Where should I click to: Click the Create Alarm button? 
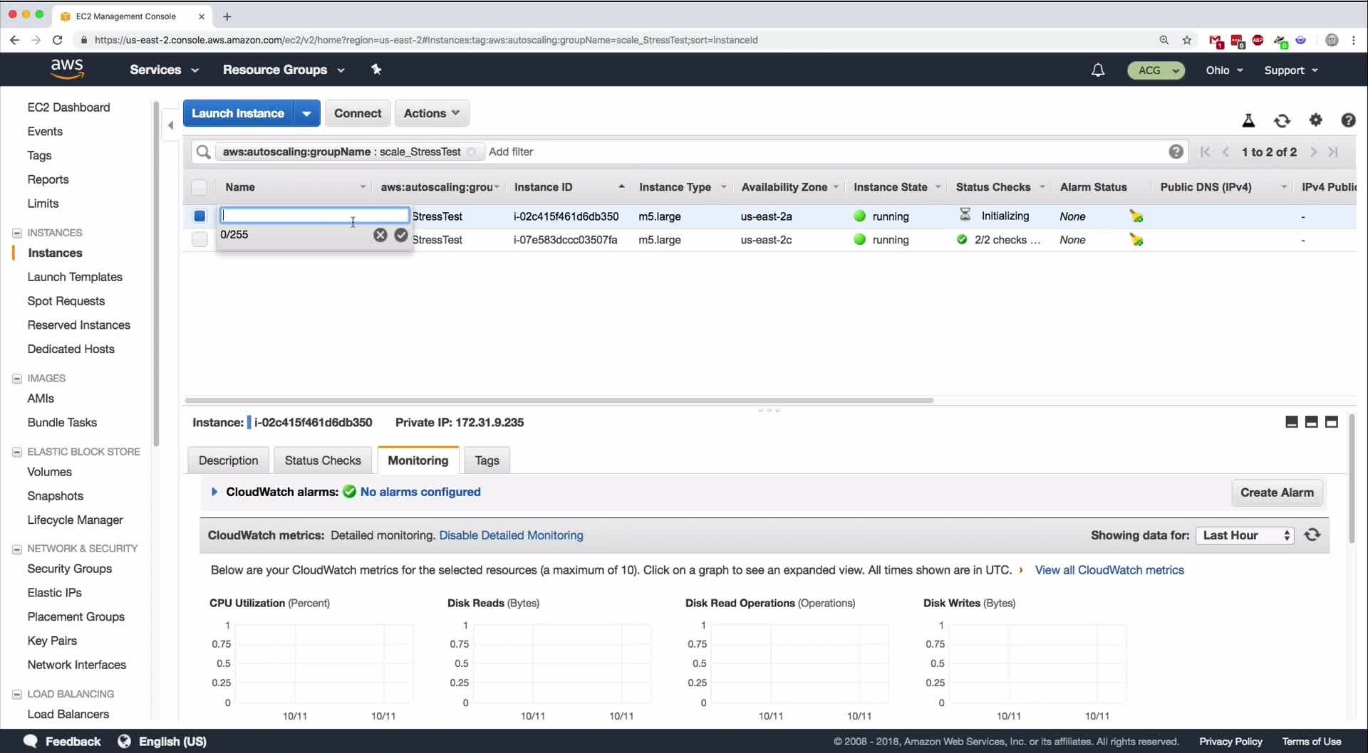pyautogui.click(x=1277, y=493)
